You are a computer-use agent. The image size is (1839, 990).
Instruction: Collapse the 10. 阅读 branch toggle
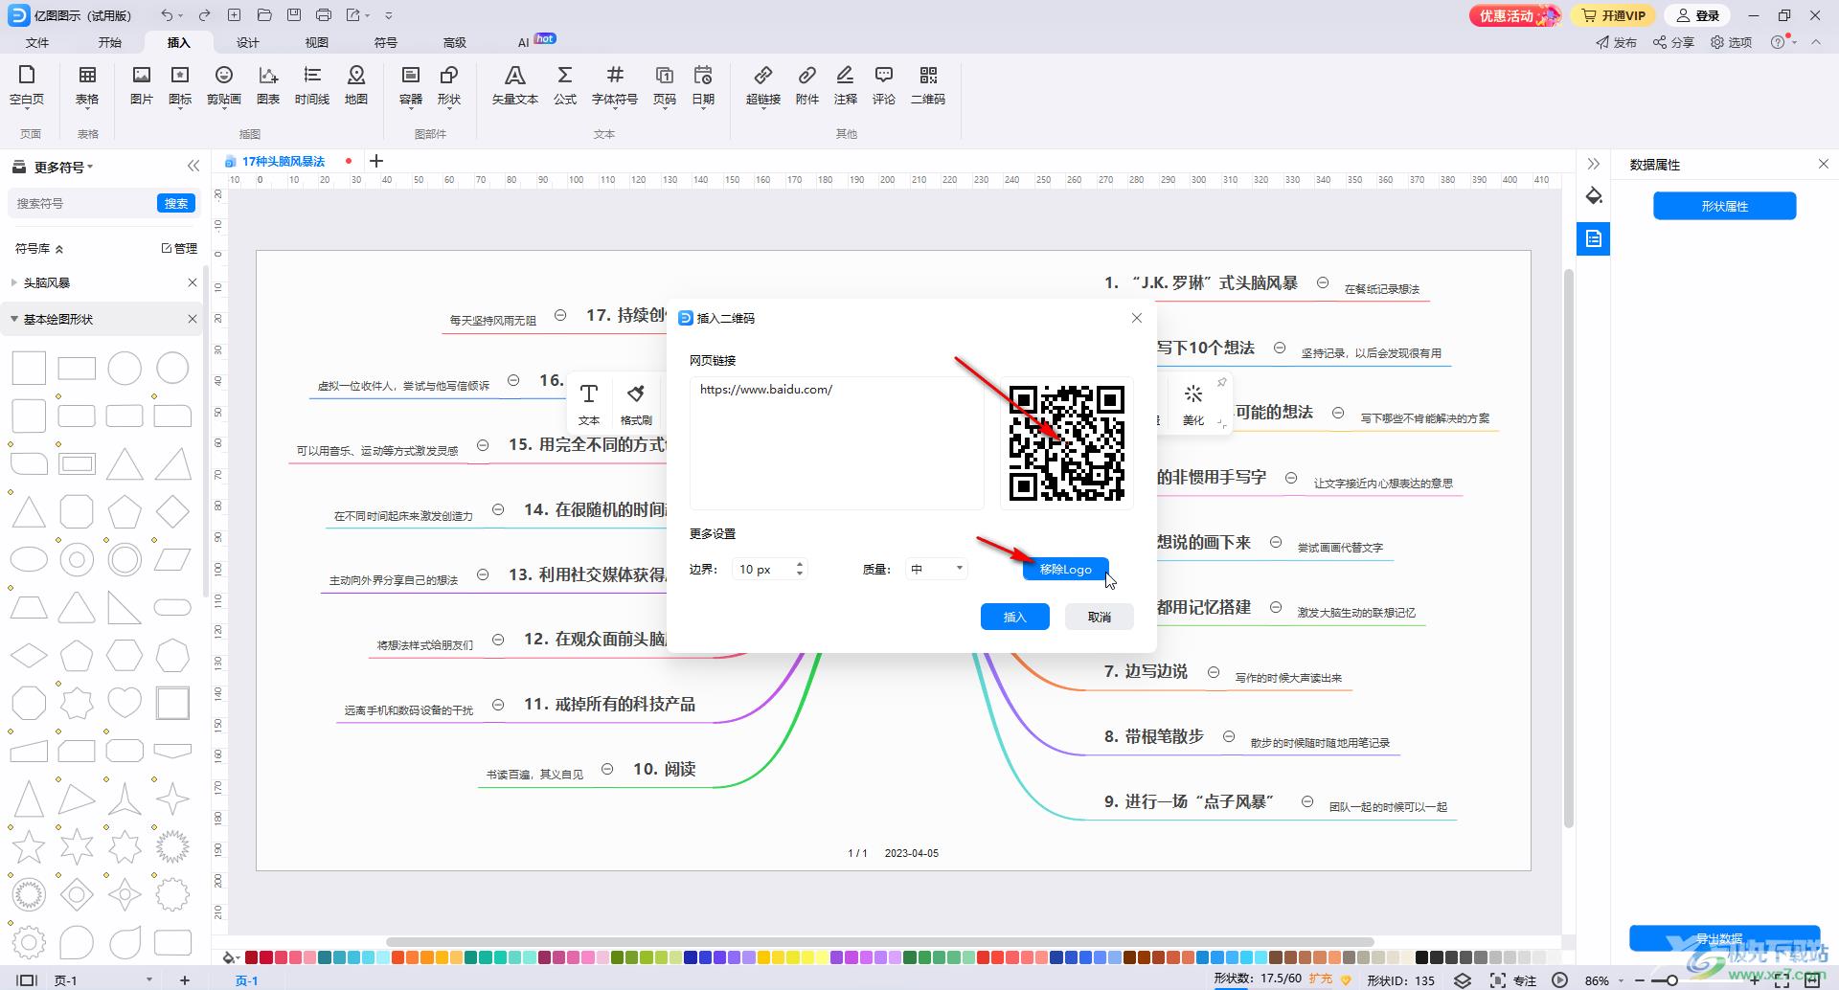[x=607, y=769]
